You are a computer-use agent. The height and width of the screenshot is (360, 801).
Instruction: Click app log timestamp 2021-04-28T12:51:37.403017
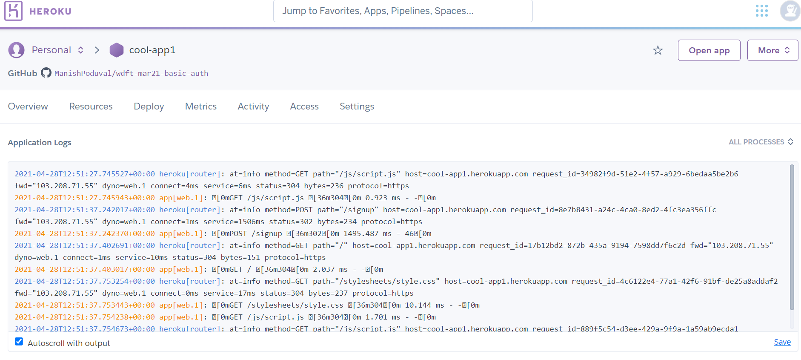click(x=85, y=269)
